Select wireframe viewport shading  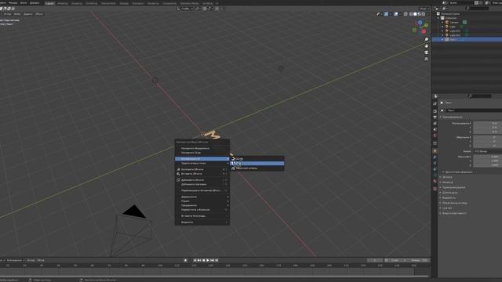[x=411, y=14]
